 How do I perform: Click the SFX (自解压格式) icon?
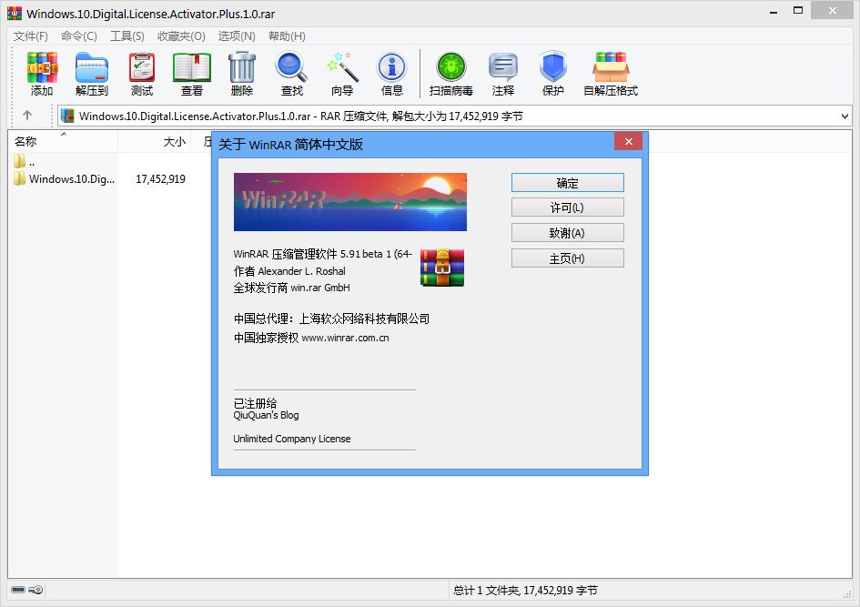point(611,74)
